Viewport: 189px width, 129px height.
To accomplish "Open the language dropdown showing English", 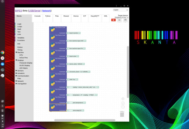I will [x=120, y=10].
